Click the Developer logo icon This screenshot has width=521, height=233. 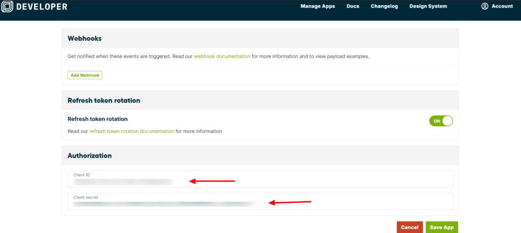[8, 7]
